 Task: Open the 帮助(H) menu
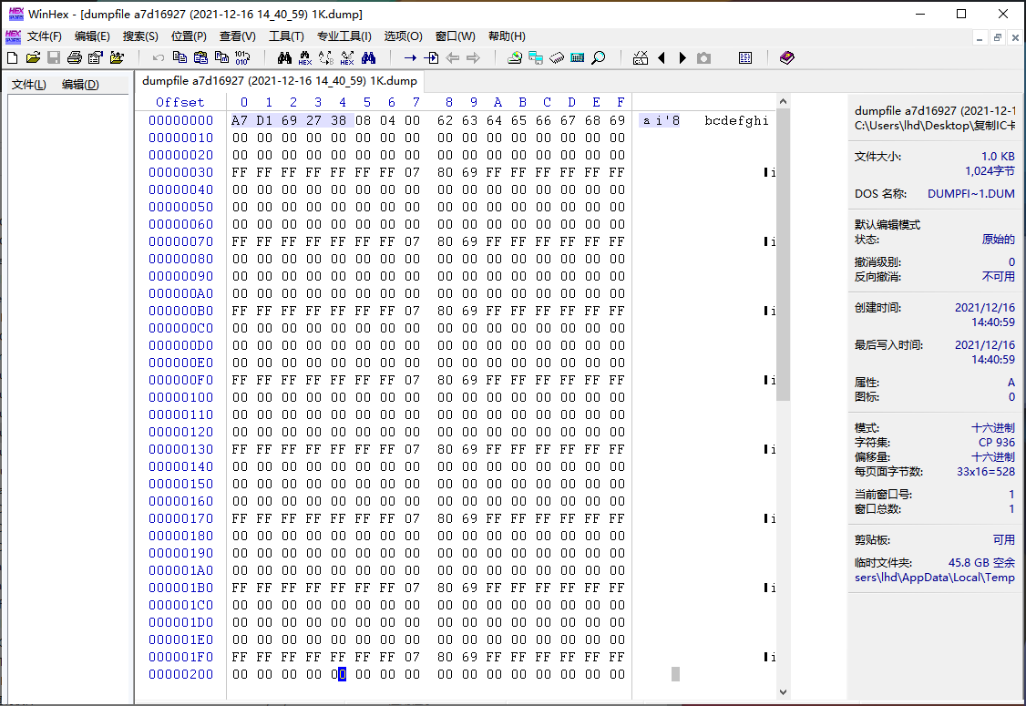click(x=508, y=36)
